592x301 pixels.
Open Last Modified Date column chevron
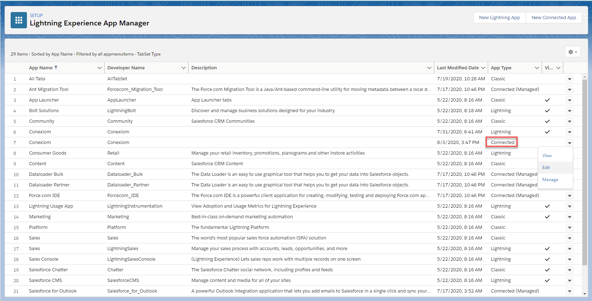point(483,68)
